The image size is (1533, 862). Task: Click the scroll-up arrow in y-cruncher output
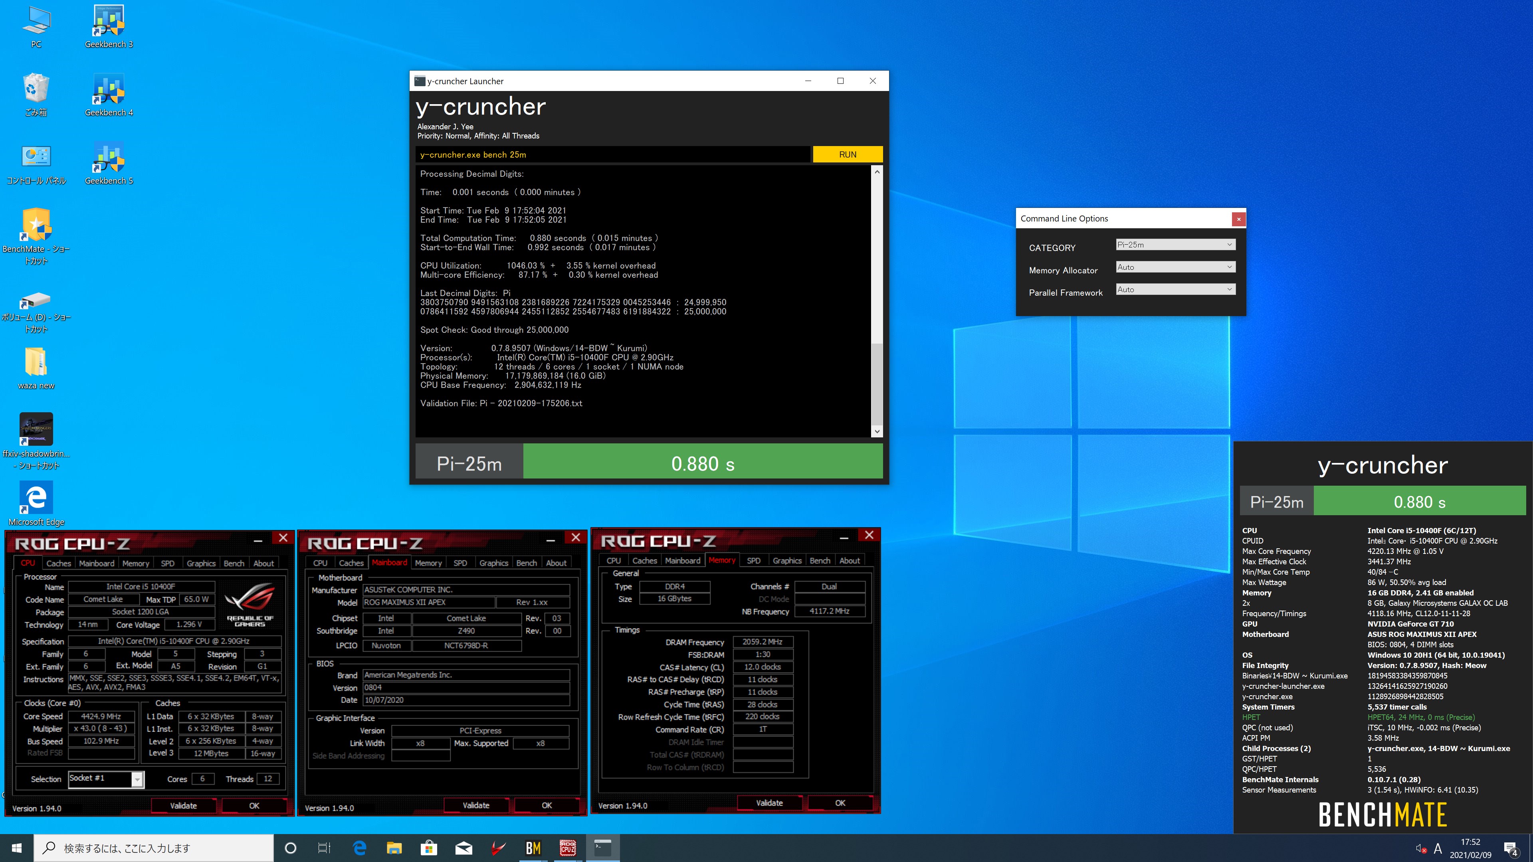(877, 172)
